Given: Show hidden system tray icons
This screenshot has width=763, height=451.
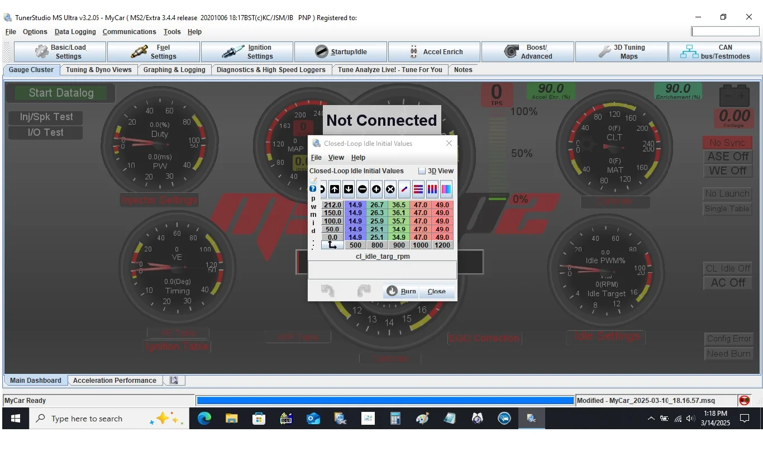Looking at the screenshot, I should [651, 419].
